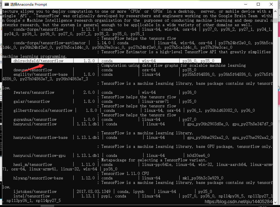Viewport: 280px width, 207px height.
Task: Click conda-forge/tensorflow-estimator package name
Action: (x=49, y=43)
